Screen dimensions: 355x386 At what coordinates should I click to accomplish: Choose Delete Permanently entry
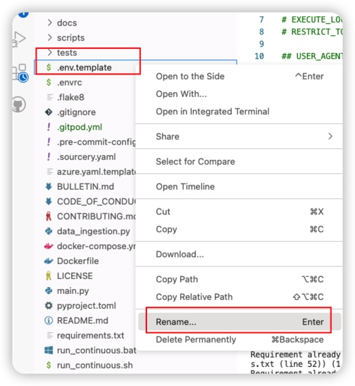pos(239,339)
